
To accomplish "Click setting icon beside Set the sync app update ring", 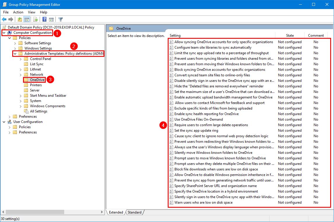I will (171, 131).
